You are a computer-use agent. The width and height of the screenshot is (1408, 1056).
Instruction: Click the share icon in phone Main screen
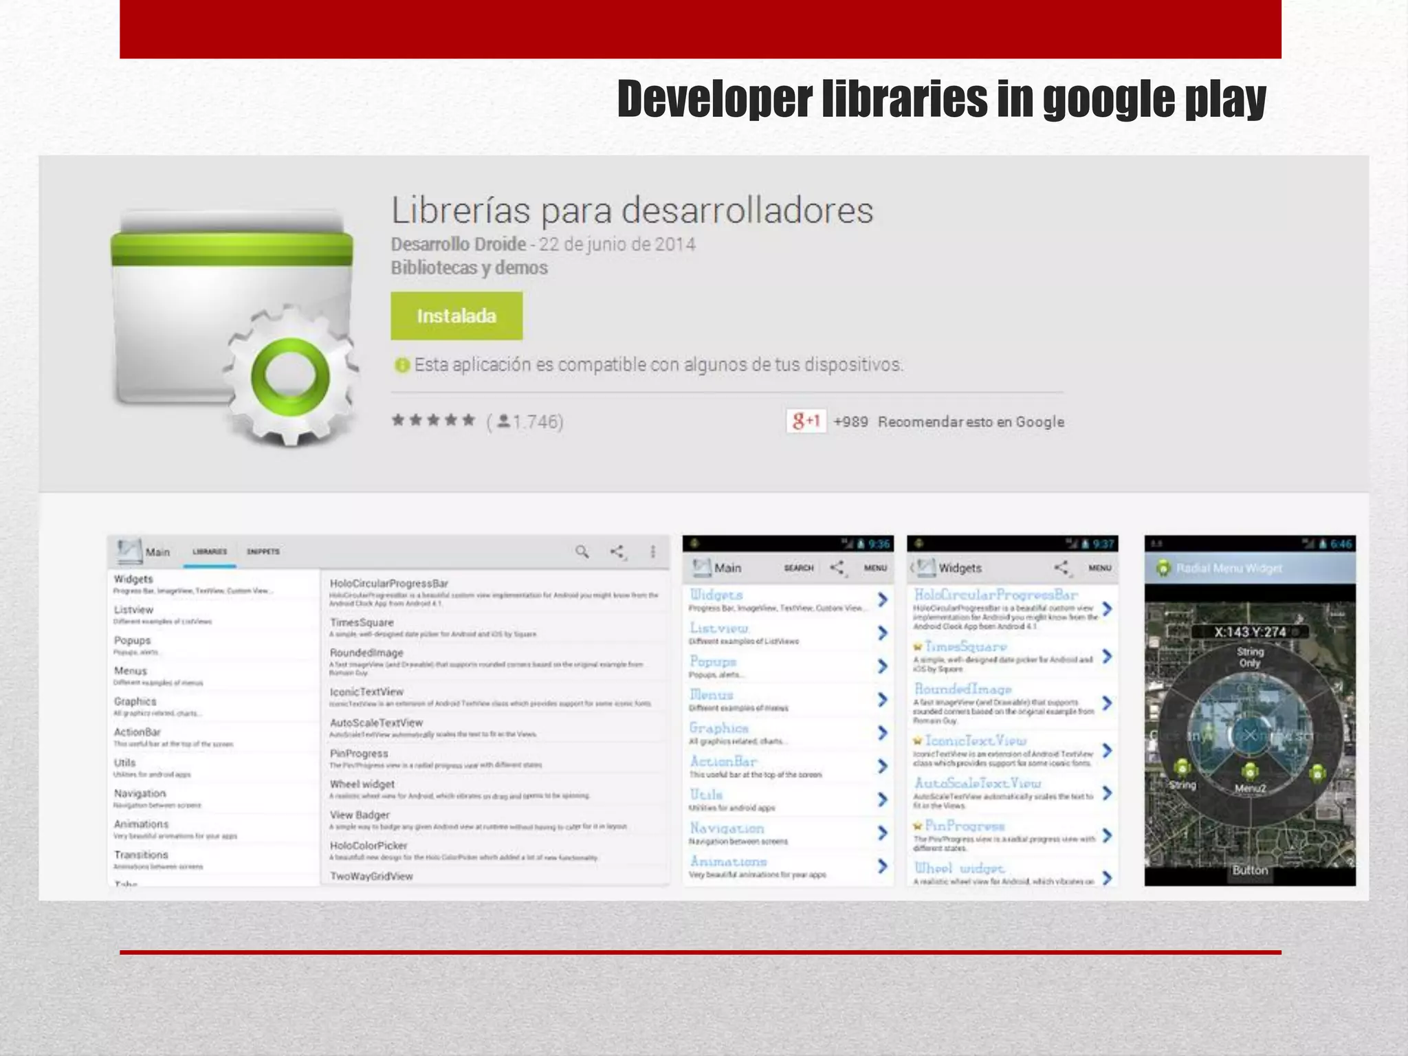point(837,568)
